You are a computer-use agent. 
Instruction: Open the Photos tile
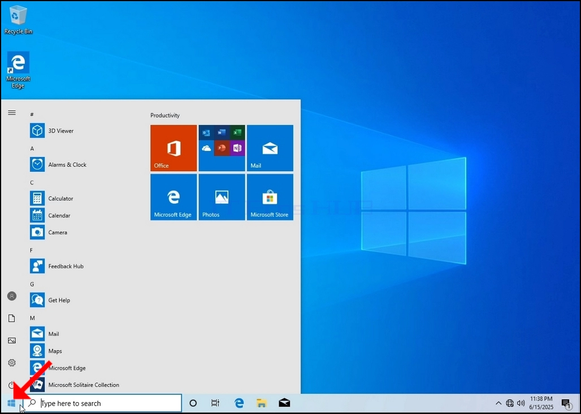pyautogui.click(x=222, y=197)
